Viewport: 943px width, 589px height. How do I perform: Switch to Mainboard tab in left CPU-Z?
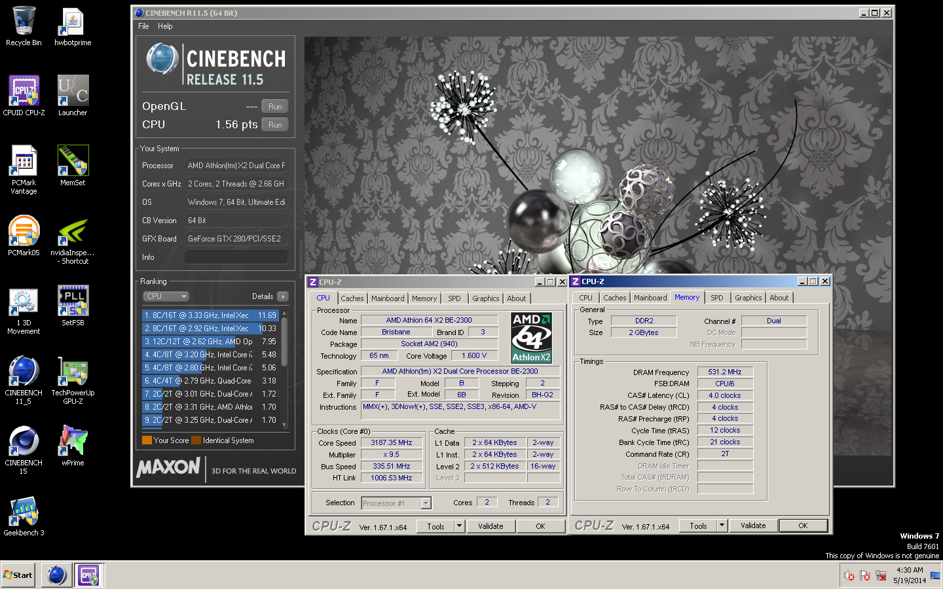(388, 298)
